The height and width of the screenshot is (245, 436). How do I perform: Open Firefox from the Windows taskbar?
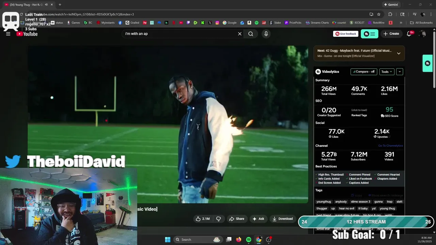tap(239, 240)
